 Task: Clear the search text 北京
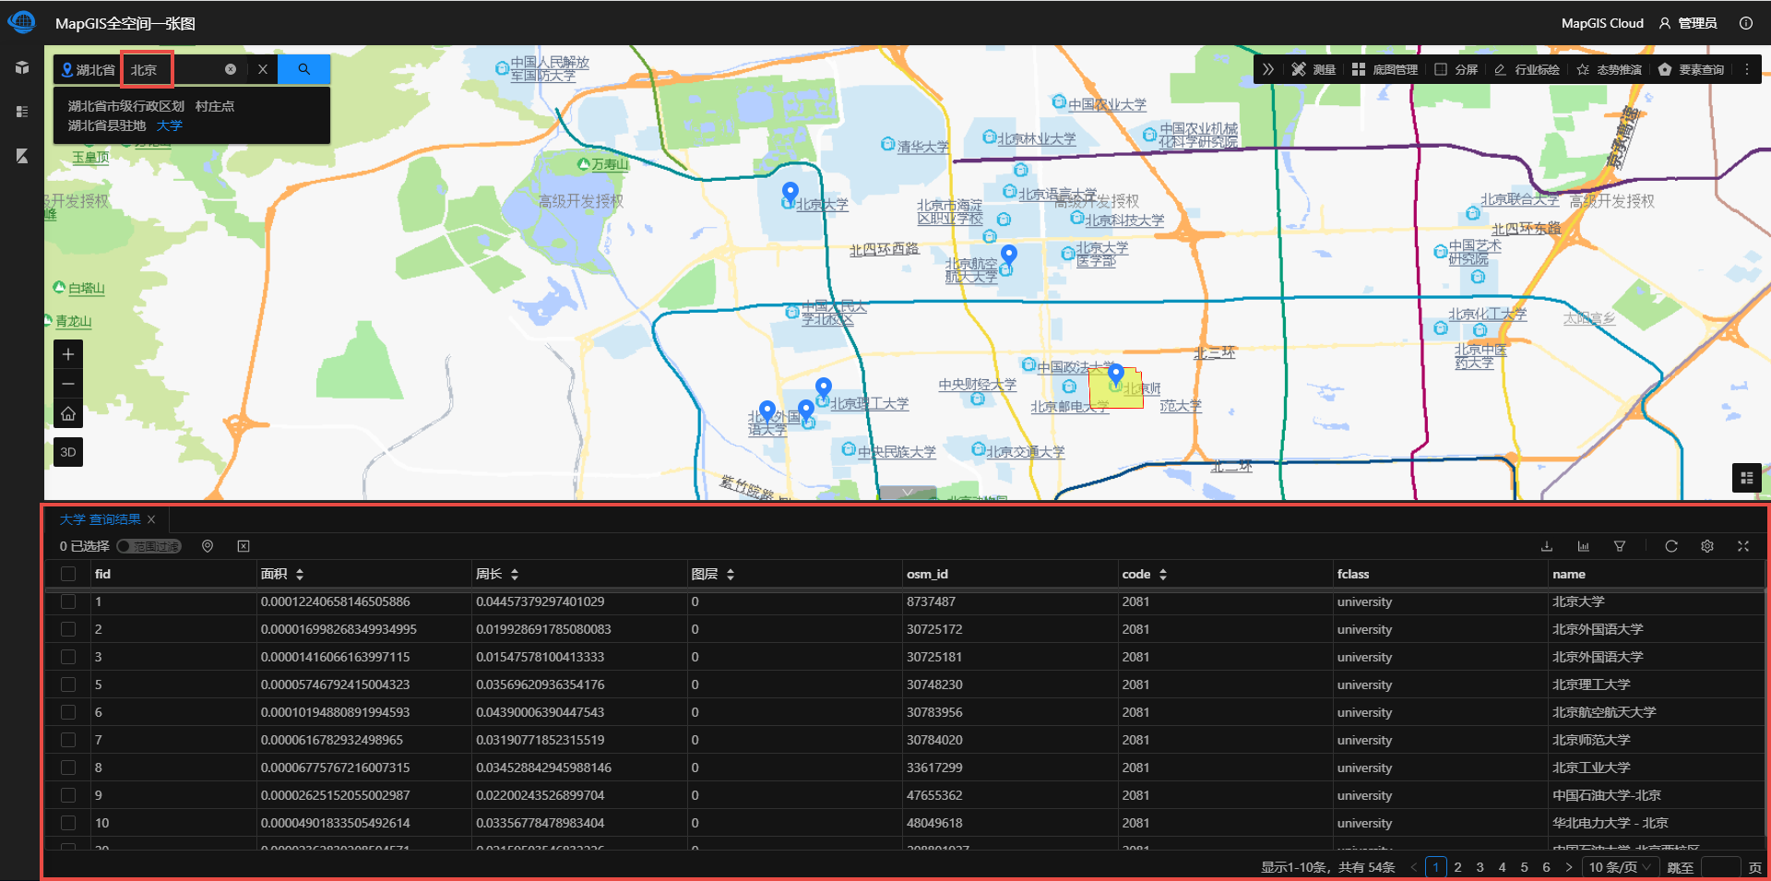(x=231, y=69)
